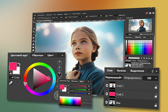Hide layer Слой 2
This screenshot has height=112, width=168.
tap(107, 94)
